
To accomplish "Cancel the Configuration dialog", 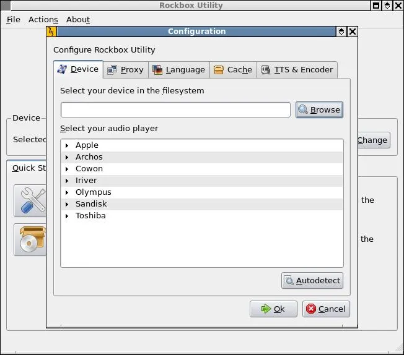I will (326, 309).
